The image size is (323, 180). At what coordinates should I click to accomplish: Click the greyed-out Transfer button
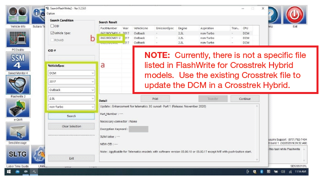[x=213, y=99]
